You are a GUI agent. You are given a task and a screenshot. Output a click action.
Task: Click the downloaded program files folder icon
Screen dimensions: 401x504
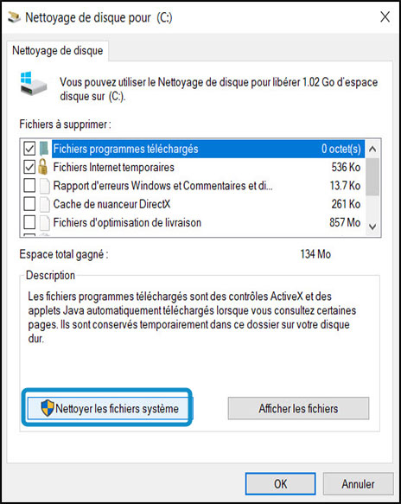[x=44, y=149]
